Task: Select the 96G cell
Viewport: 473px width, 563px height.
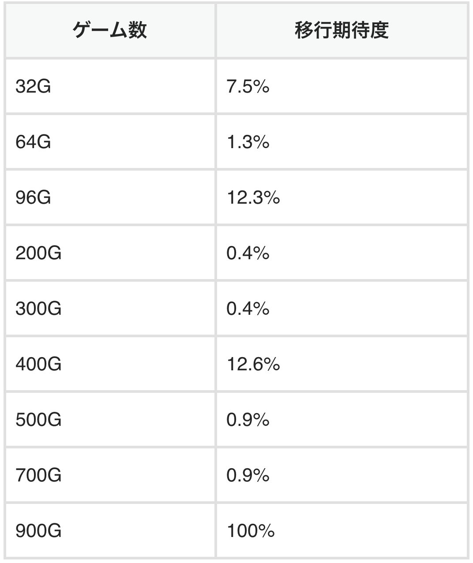Action: pyautogui.click(x=110, y=198)
